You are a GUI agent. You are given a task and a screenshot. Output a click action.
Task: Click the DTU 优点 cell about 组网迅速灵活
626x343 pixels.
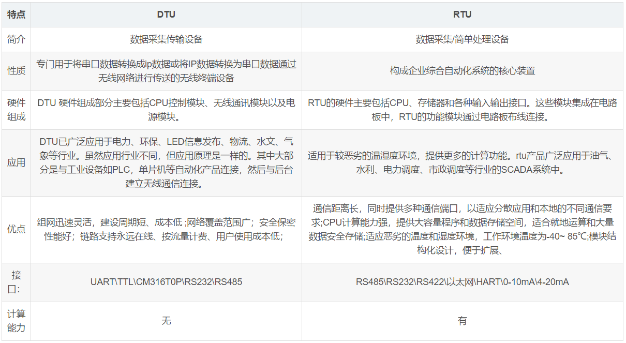point(166,229)
